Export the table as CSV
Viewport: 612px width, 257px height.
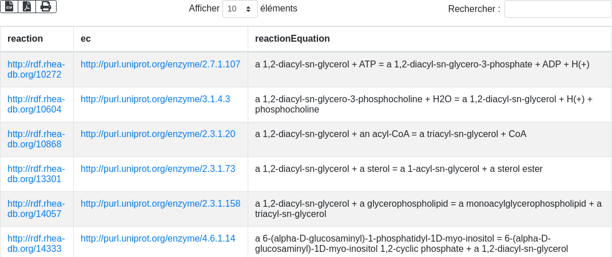9,6
